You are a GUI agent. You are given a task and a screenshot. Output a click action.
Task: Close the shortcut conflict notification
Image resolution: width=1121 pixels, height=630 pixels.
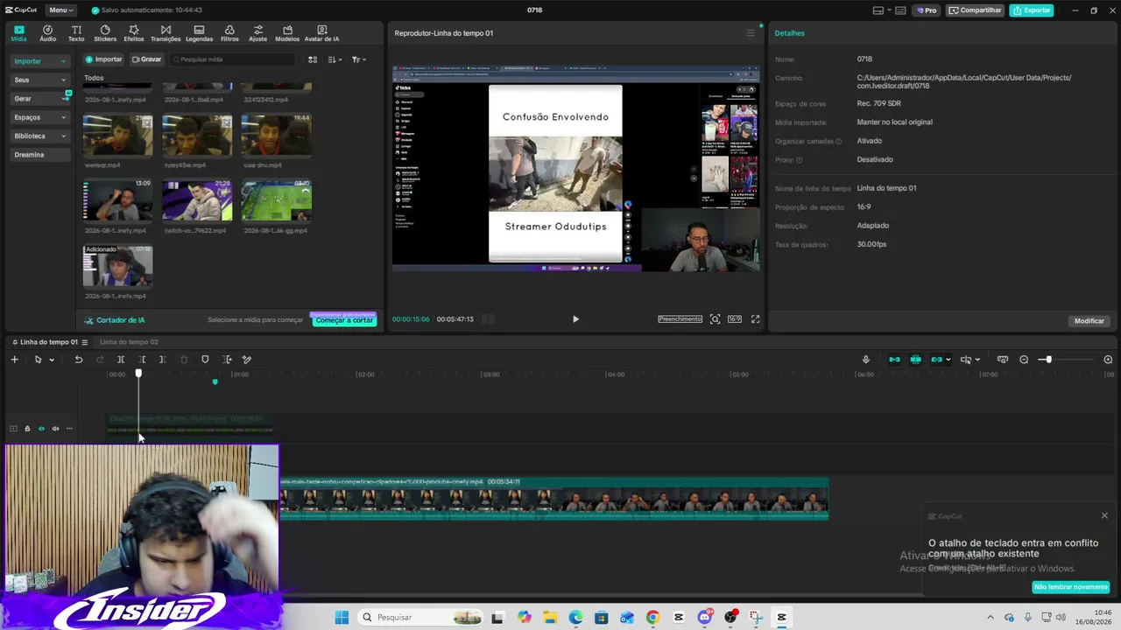[x=1104, y=515]
